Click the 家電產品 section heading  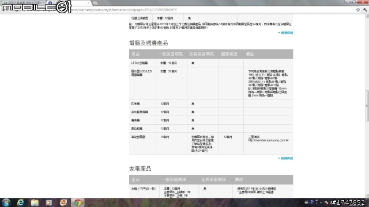coord(140,168)
